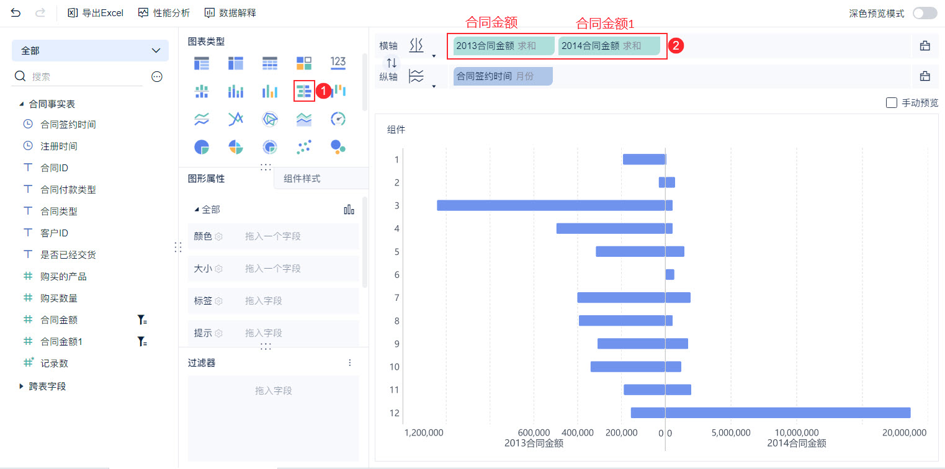Choose the detail table chart type
The width and height of the screenshot is (945, 469).
(x=270, y=63)
